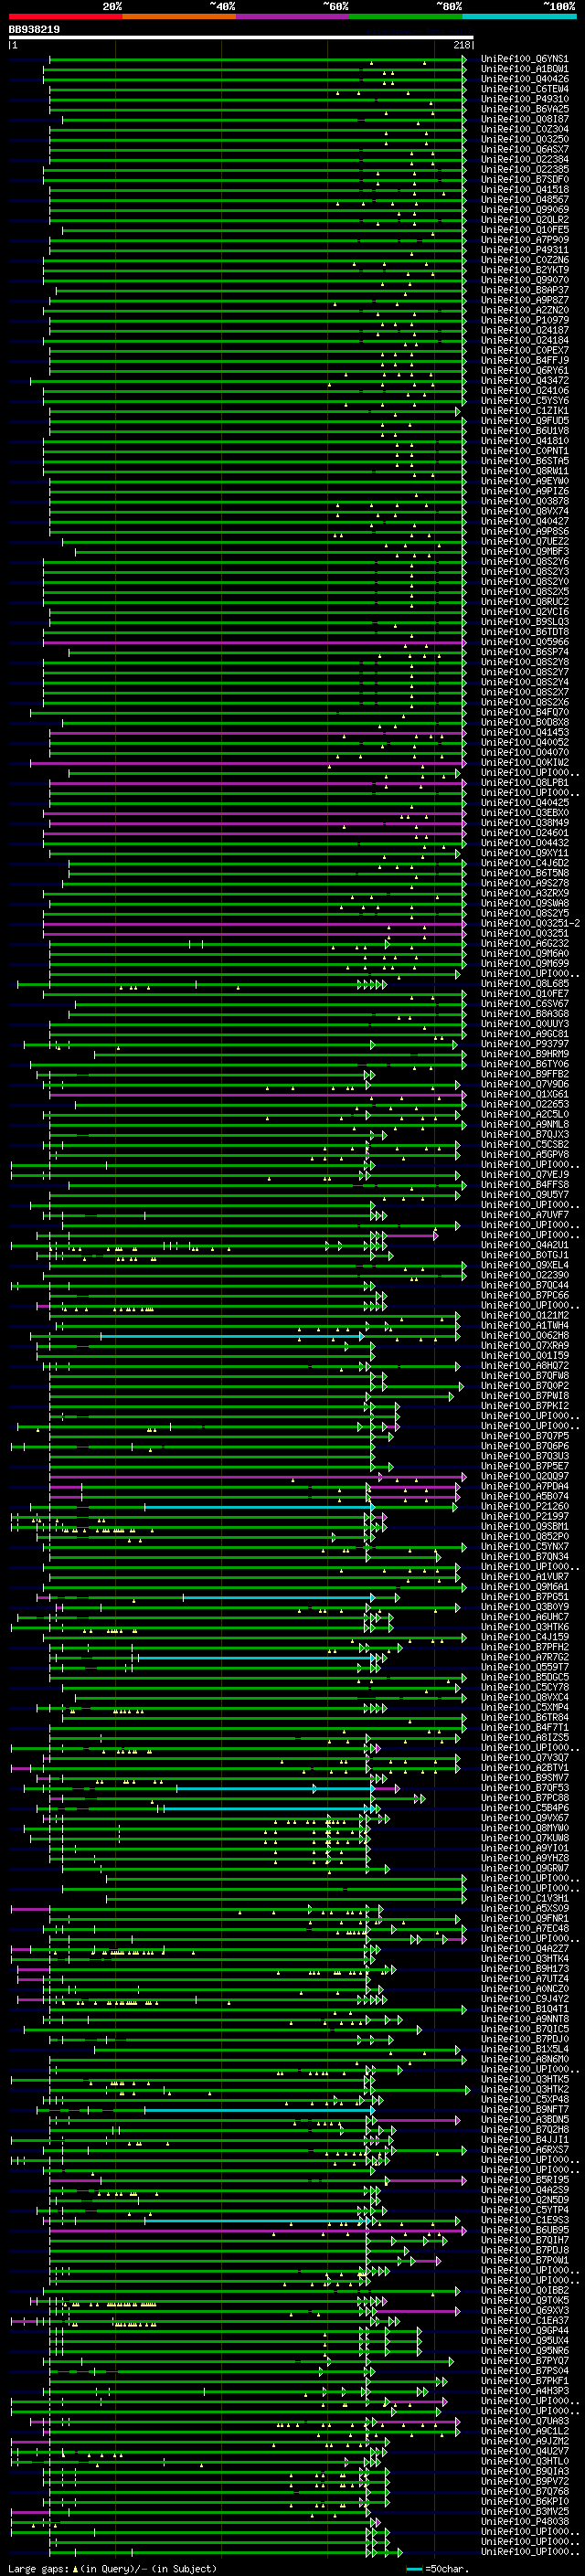This screenshot has width=585, height=2576.
Task: Open hit UniRef100_C6TEW4
Action: (x=524, y=89)
